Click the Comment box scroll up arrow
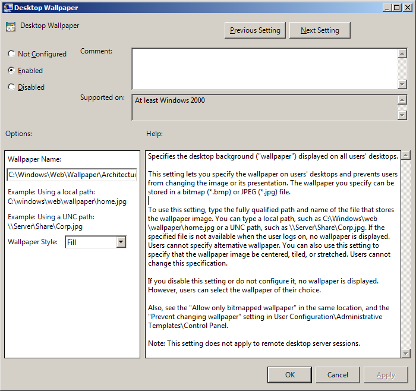This screenshot has width=416, height=391. click(x=402, y=53)
